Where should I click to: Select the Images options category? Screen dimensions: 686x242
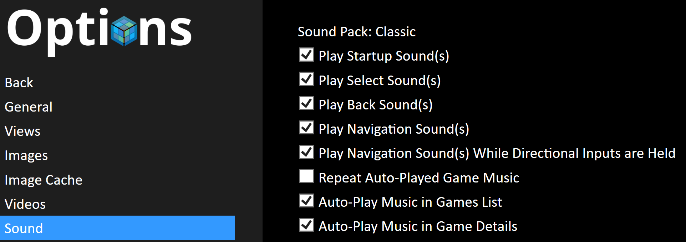(x=26, y=156)
